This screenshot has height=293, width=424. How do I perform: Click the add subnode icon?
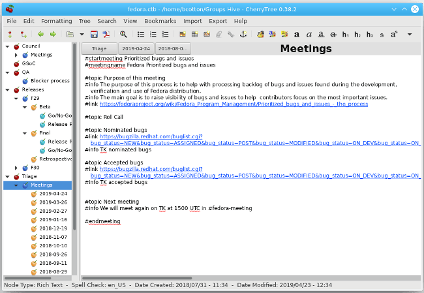tap(23, 34)
